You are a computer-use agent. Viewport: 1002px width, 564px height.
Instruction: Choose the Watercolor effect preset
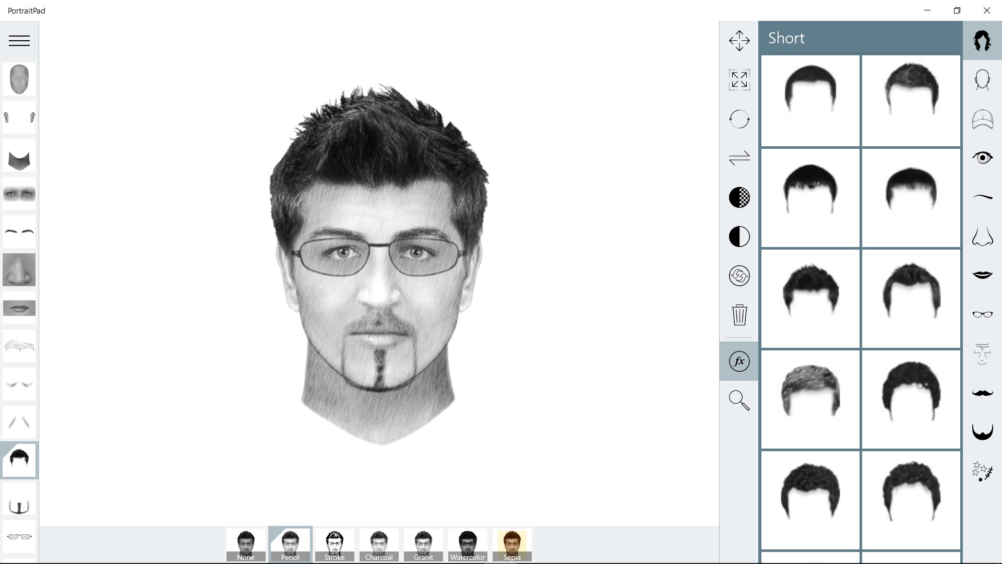click(468, 545)
